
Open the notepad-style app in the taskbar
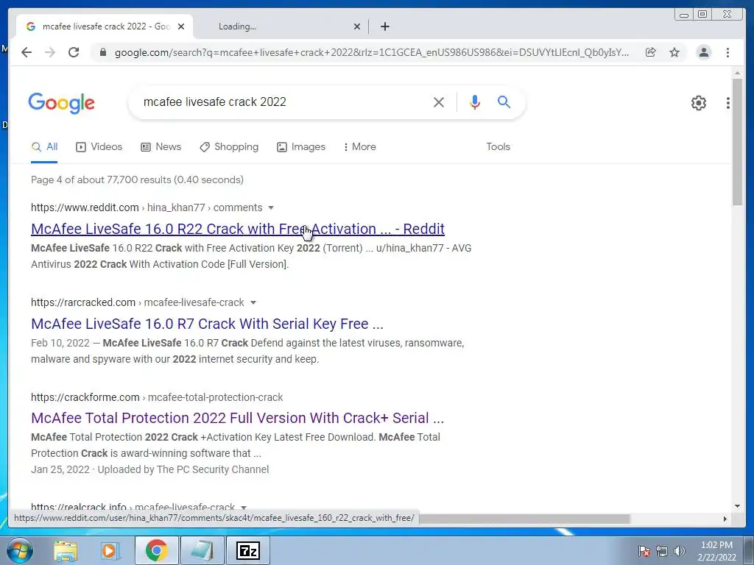pyautogui.click(x=202, y=550)
